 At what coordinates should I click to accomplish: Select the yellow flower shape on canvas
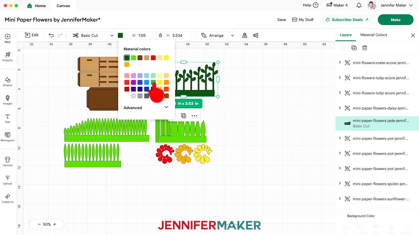click(203, 154)
